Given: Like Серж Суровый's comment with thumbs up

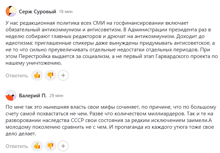Looking at the screenshot, I should pyautogui.click(x=37, y=75).
